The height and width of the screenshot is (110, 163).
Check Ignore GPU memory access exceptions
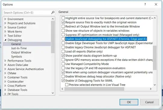coord(63,60)
